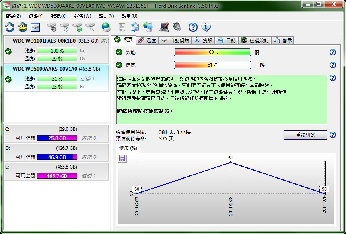Click the 100 % health bar of WD1001FALS

pos(57,51)
